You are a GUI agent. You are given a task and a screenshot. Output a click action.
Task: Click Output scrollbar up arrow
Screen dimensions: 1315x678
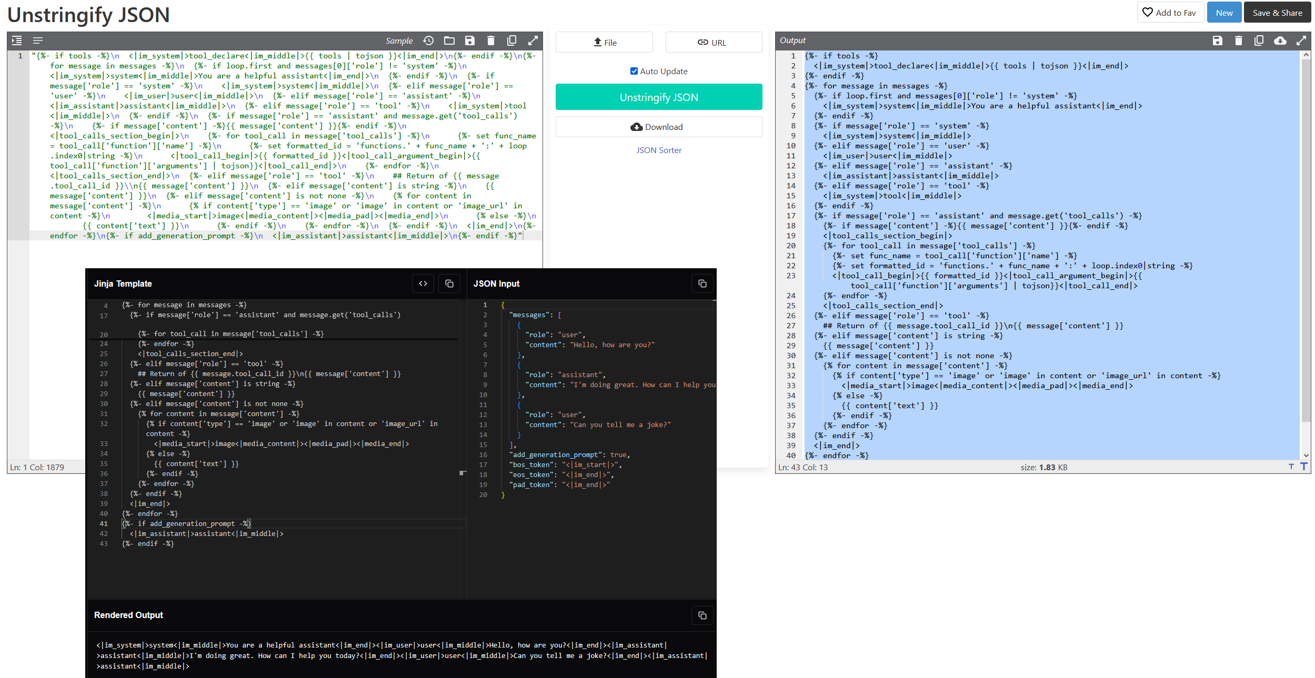(1306, 55)
